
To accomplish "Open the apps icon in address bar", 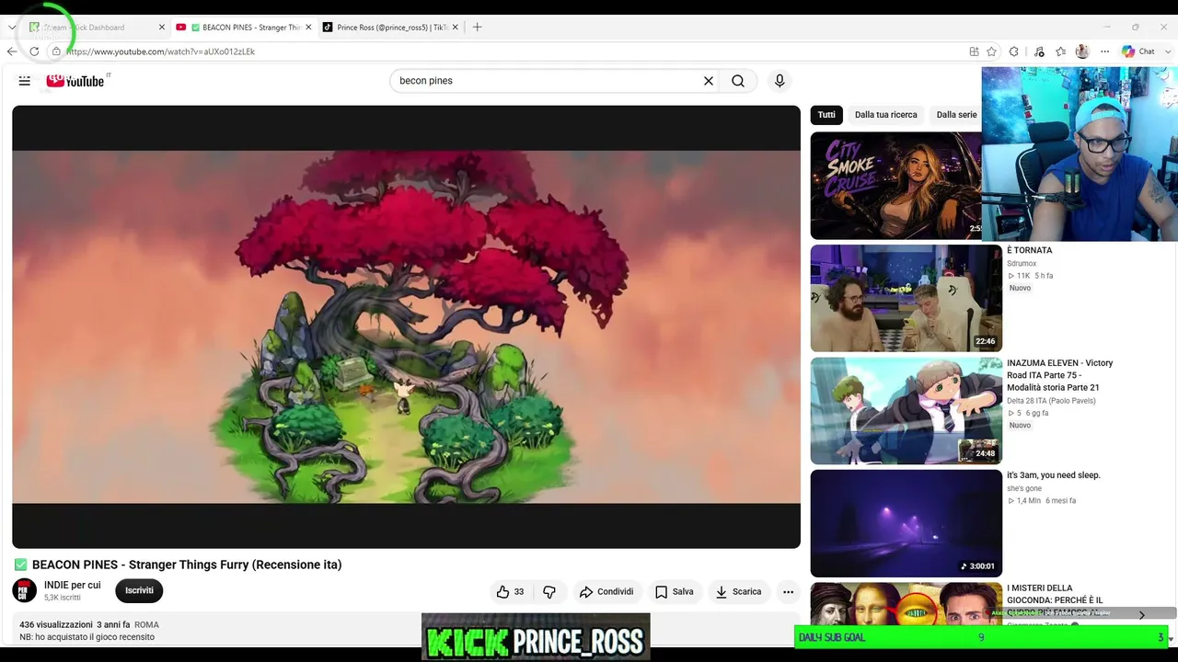I will pyautogui.click(x=974, y=51).
